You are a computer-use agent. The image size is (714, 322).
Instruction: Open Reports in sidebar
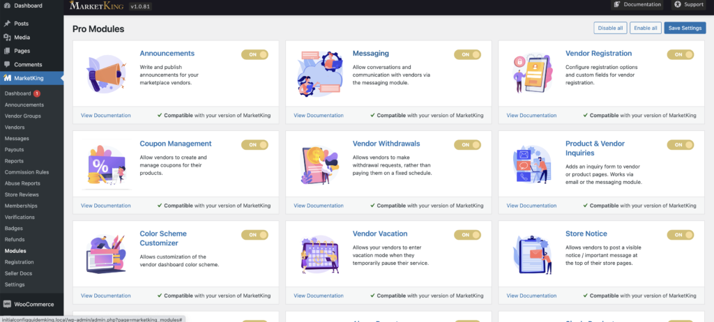pyautogui.click(x=14, y=161)
